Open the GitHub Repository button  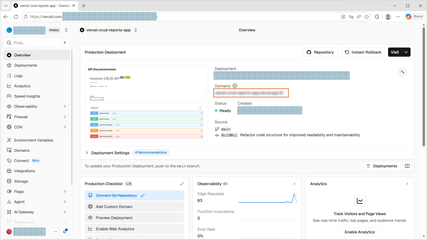320,52
